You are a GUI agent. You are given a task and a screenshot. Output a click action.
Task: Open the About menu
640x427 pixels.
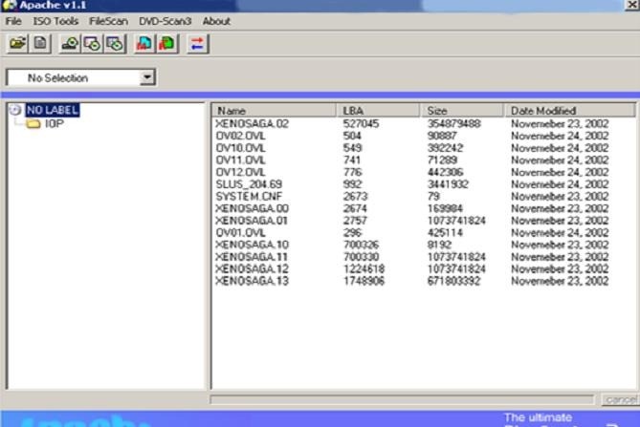216,21
